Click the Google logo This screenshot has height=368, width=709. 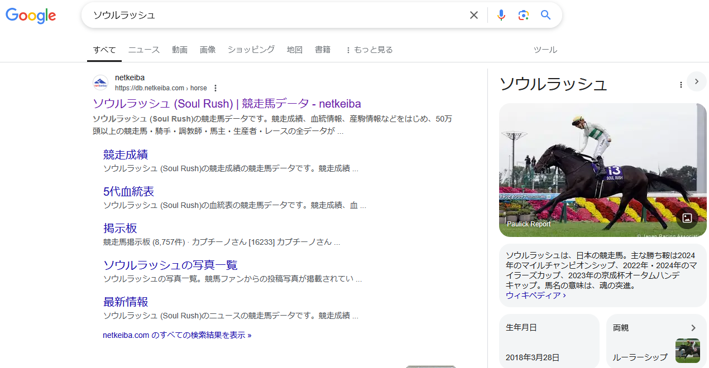[31, 16]
